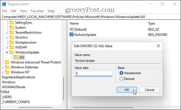181x110 pixels.
Task: Click the Value data input field
Action: [x=93, y=74]
